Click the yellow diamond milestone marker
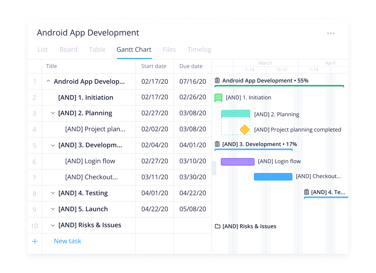Image resolution: width=376 pixels, height=273 pixels. (244, 130)
